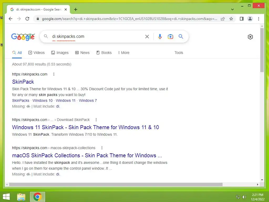This screenshot has width=269, height=202.
Task: Open the Windows 11 sitelink
Action: point(65,100)
